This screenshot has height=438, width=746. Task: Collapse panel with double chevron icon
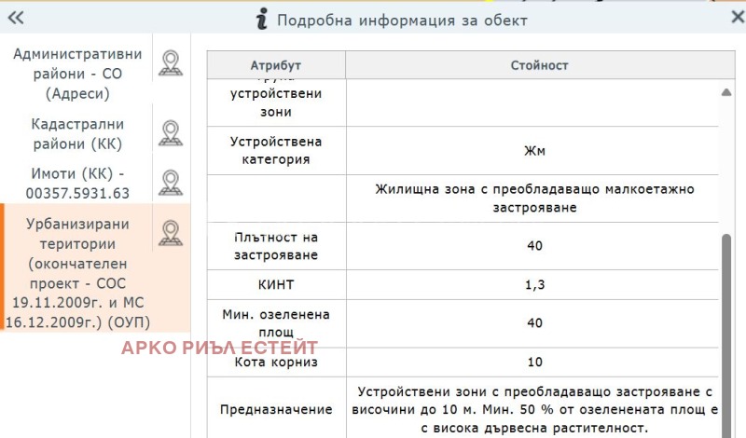(x=15, y=18)
